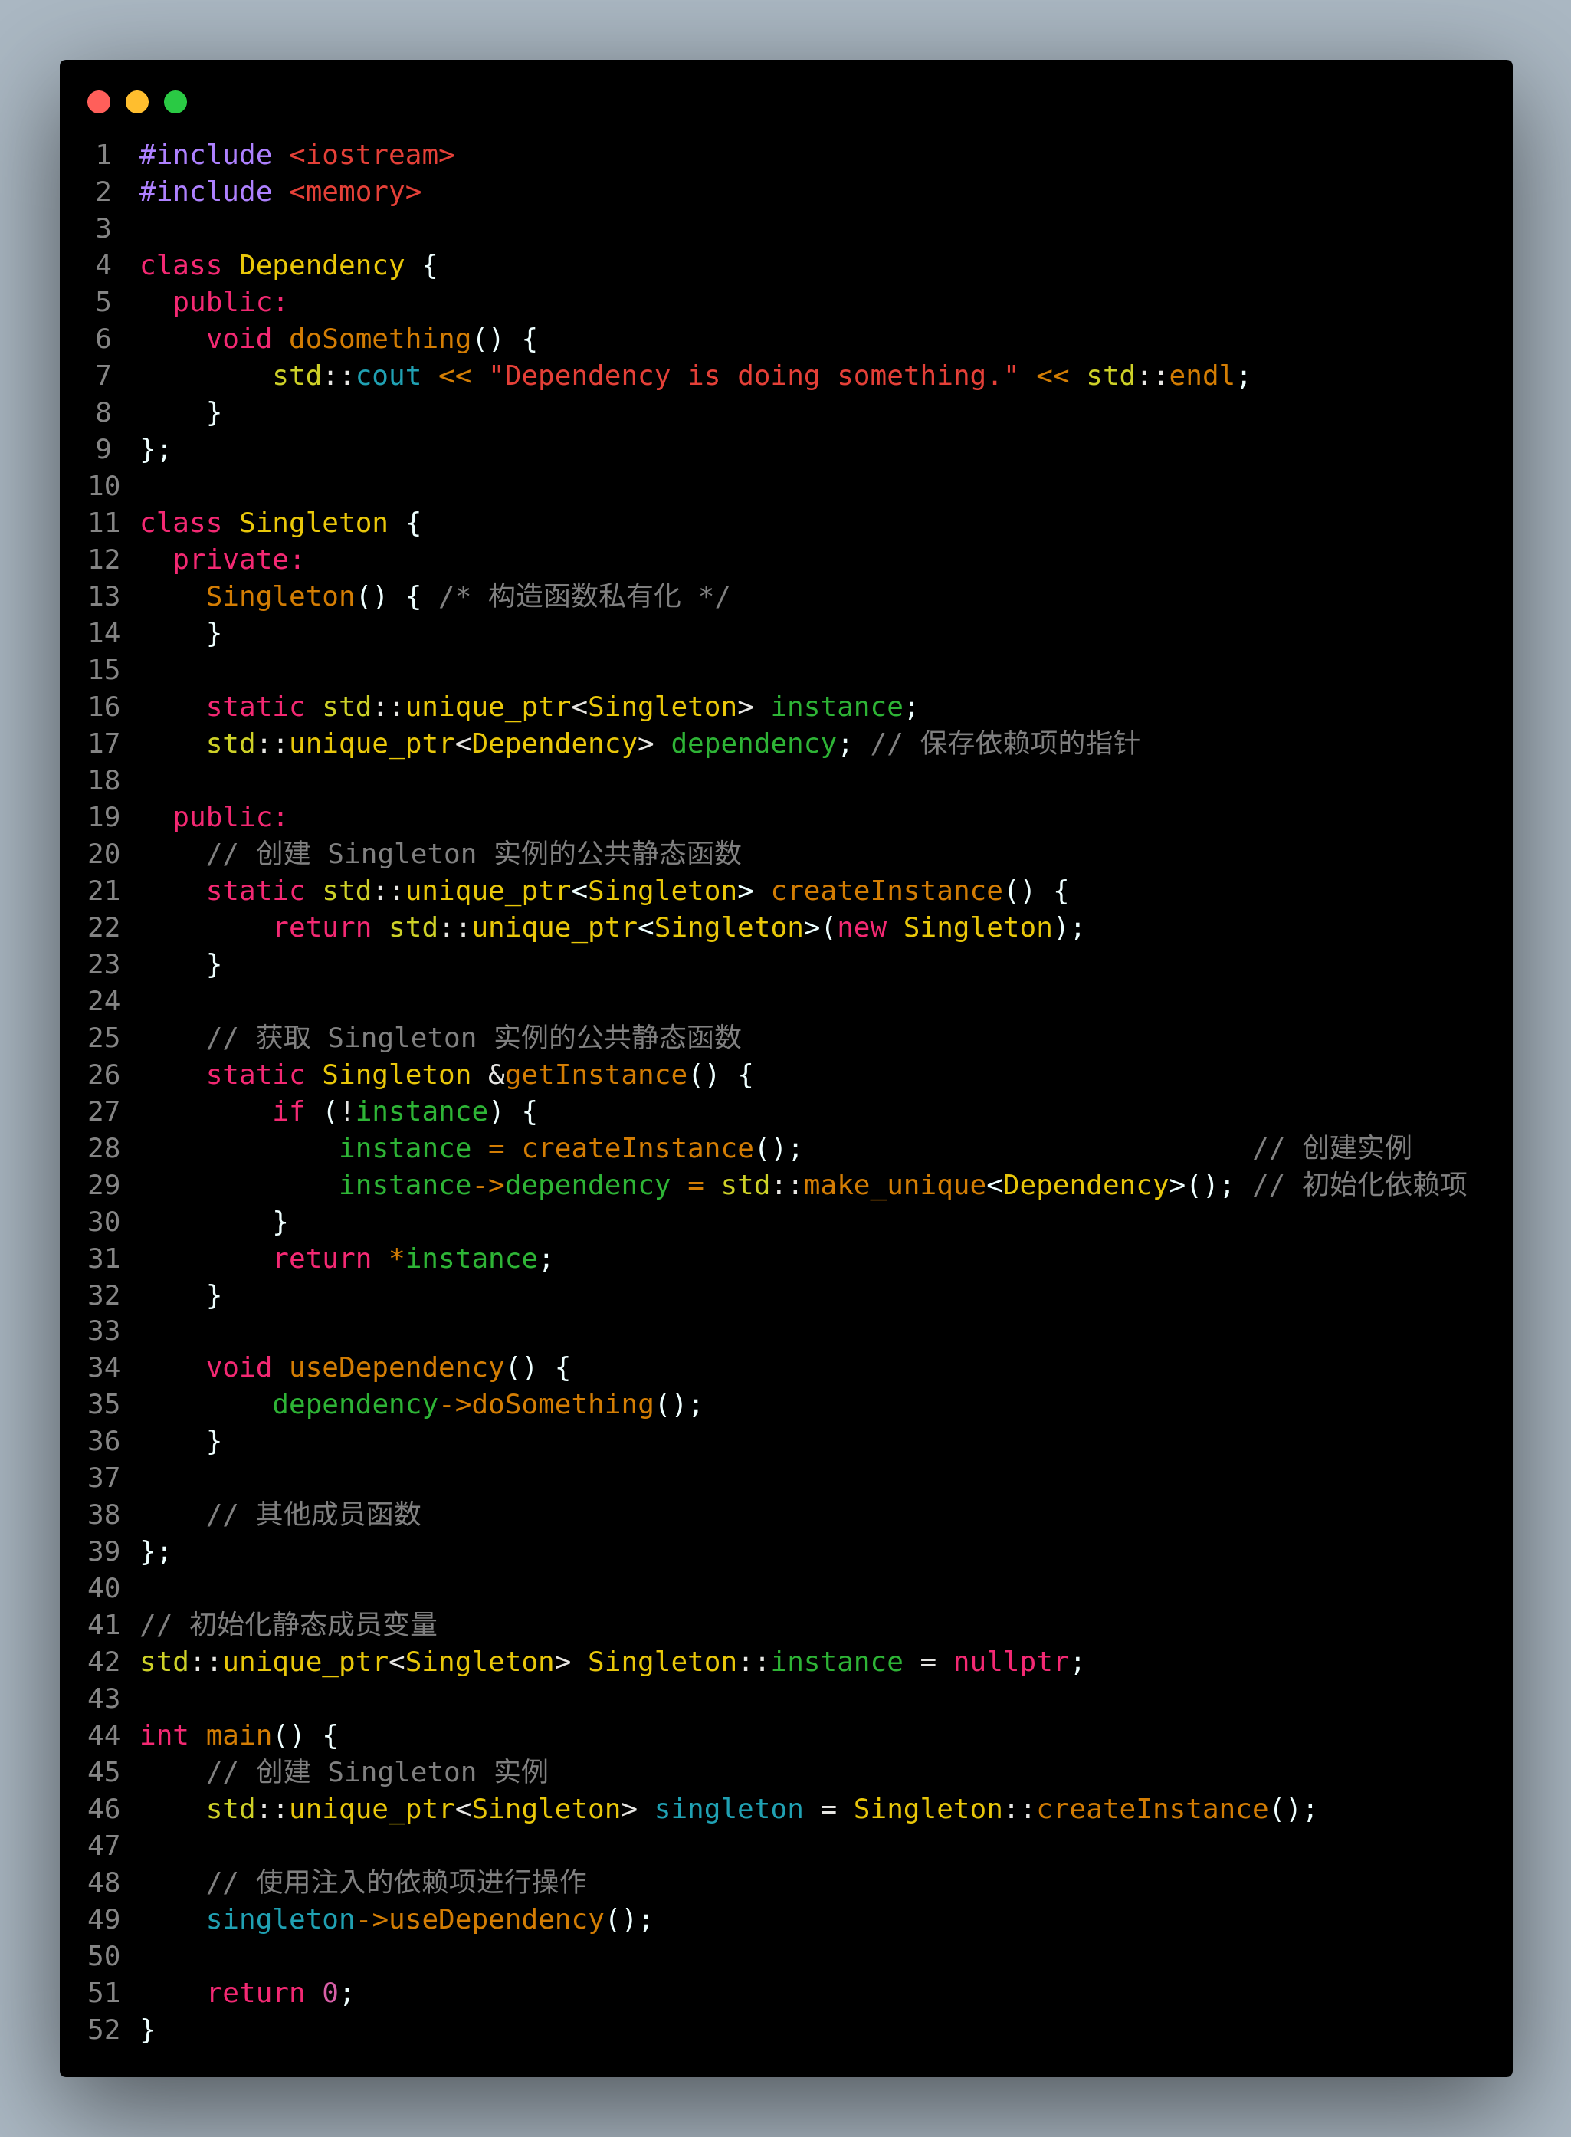Click 'singleton->useDependency();' on line 49
The height and width of the screenshot is (2137, 1571).
pyautogui.click(x=430, y=1920)
